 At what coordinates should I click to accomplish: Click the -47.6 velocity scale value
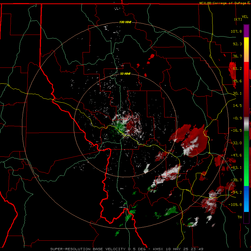point(236,155)
